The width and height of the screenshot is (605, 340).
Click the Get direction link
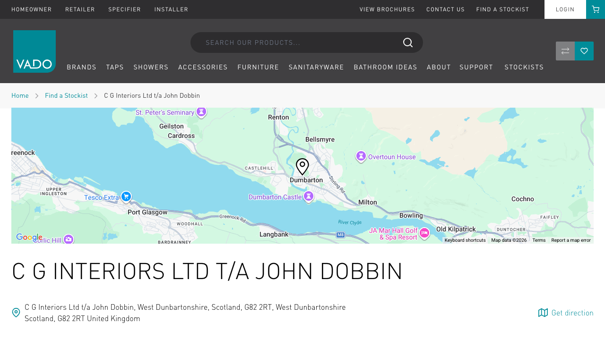566,313
